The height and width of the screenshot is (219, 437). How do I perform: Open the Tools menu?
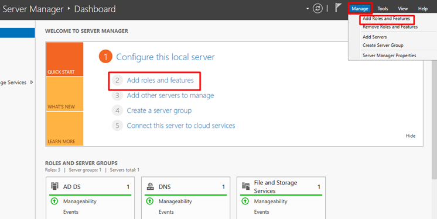click(x=383, y=9)
